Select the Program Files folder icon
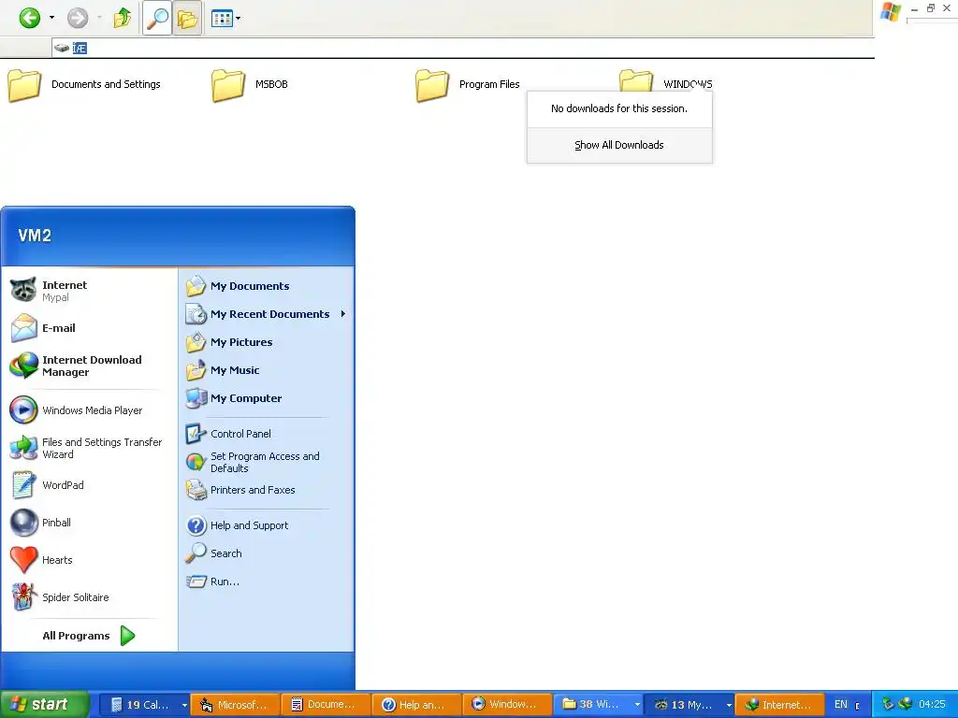The width and height of the screenshot is (958, 718). pyautogui.click(x=432, y=85)
